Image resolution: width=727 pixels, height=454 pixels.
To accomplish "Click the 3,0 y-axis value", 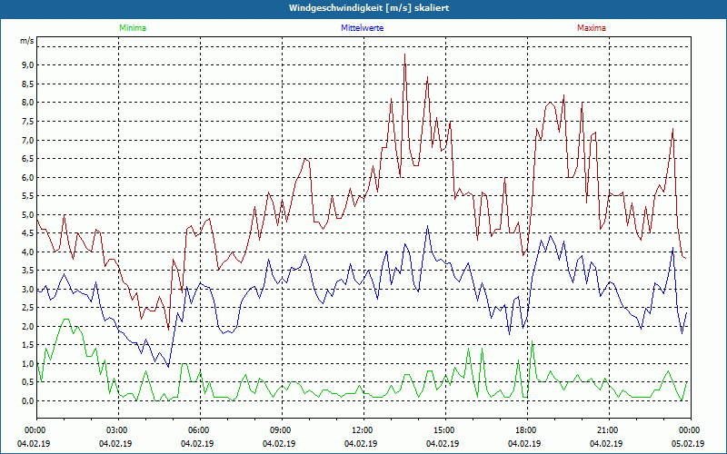I will click(x=28, y=289).
